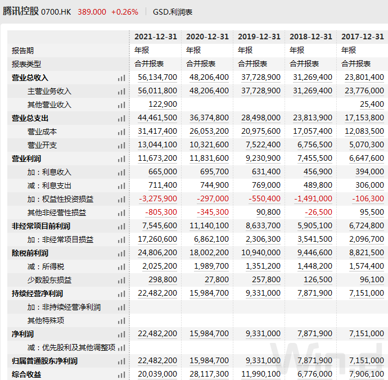Show chart icon for 非经常项目前利润 row
Screen dimensions: 388x380
click(x=121, y=227)
